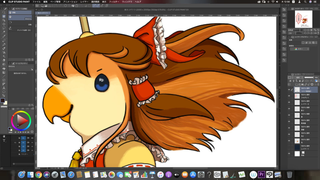The width and height of the screenshot is (320, 180).
Task: Toggle the tool property lock icon
Action: click(x=32, y=69)
